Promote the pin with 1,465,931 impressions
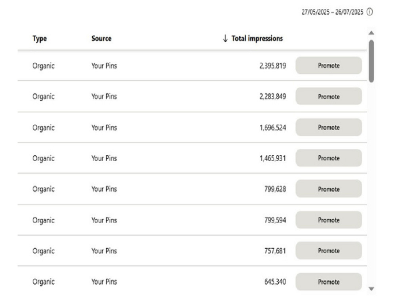This screenshot has height=297, width=396. coord(329,158)
